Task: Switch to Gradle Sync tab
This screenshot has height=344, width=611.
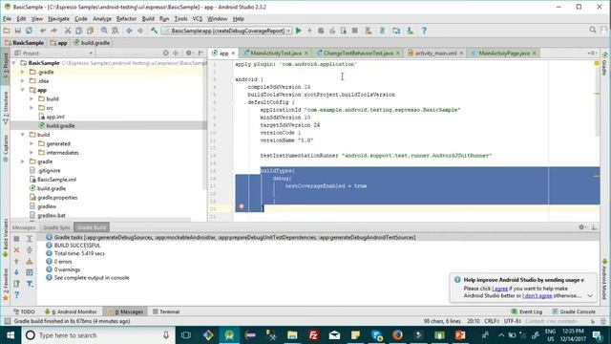Action: point(56,227)
